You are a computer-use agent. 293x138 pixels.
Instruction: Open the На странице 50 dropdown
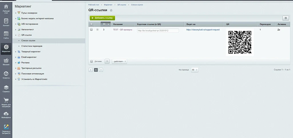pos(195,70)
